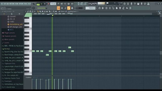Open the EDIT menu
The image size is (162, 91).
(x=5, y=4)
